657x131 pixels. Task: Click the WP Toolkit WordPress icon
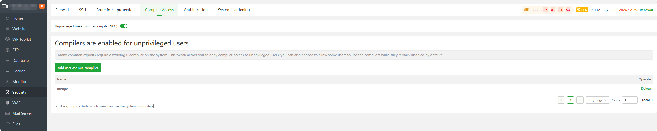pyautogui.click(x=8, y=39)
